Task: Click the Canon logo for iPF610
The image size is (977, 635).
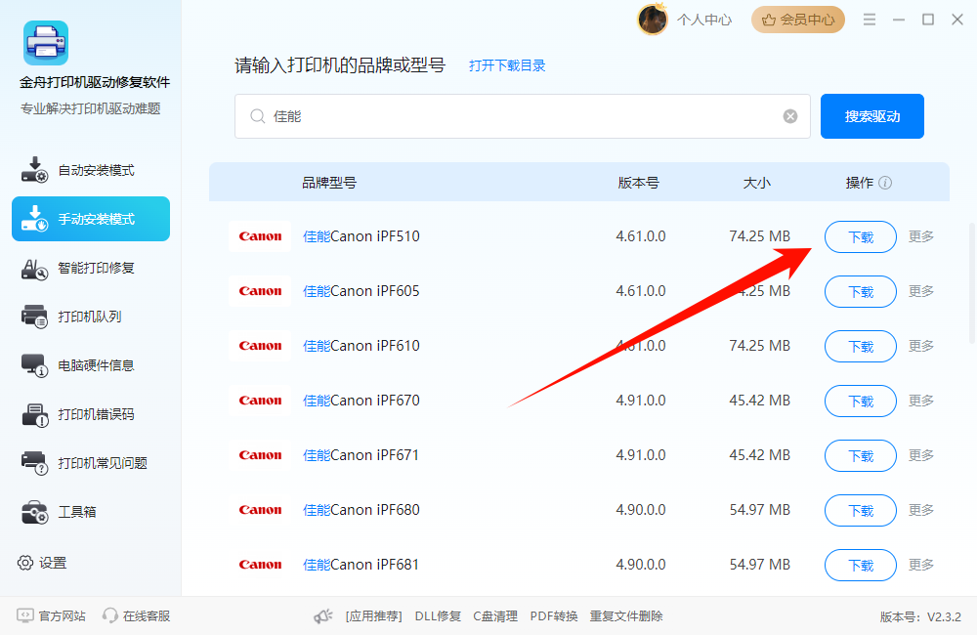Action: [x=260, y=346]
